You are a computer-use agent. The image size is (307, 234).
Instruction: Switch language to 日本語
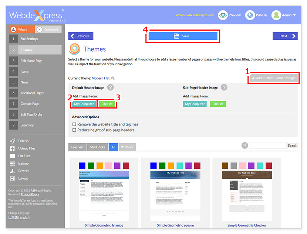13,217
